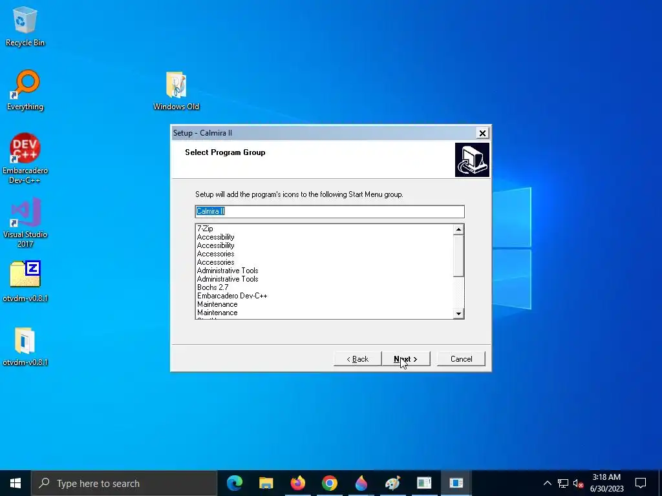Viewport: 662px width, 496px height.
Task: Open the muted volume tray icon
Action: click(578, 483)
